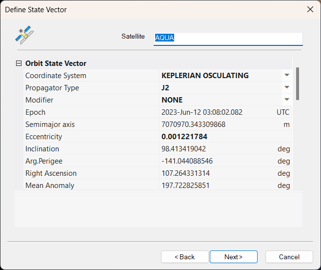Screen dimensions: 321x270
Task: Click the satellite icon in the dialog header
Action: click(x=24, y=35)
